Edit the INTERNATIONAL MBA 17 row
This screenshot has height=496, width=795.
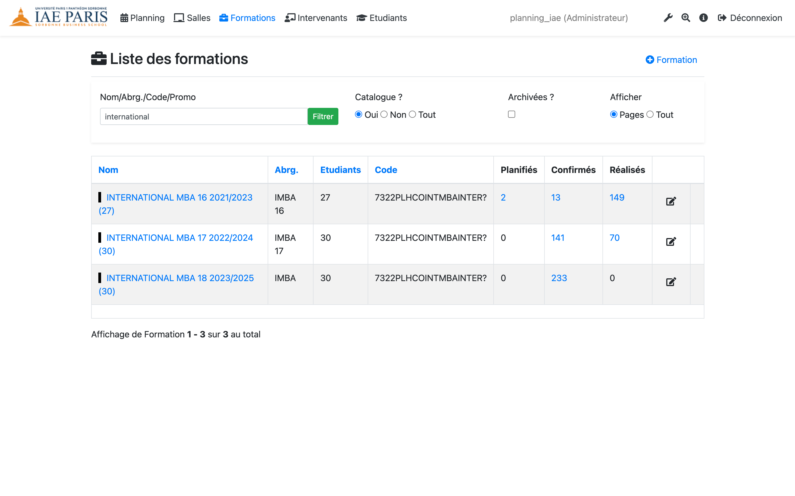[x=671, y=241]
